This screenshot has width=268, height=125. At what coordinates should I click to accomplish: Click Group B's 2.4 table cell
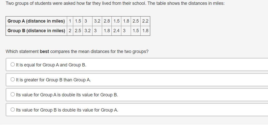click(x=116, y=31)
